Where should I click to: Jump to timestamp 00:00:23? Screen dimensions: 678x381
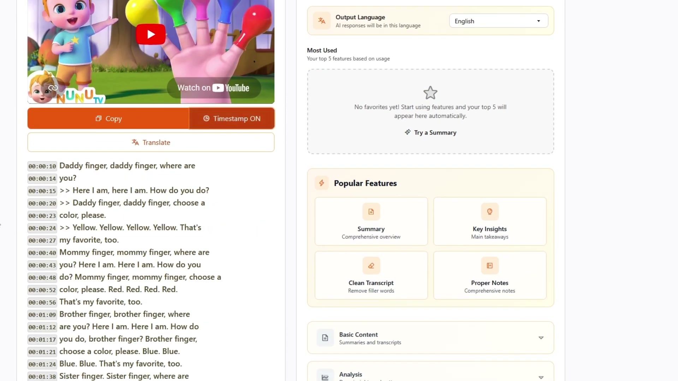[x=42, y=216]
